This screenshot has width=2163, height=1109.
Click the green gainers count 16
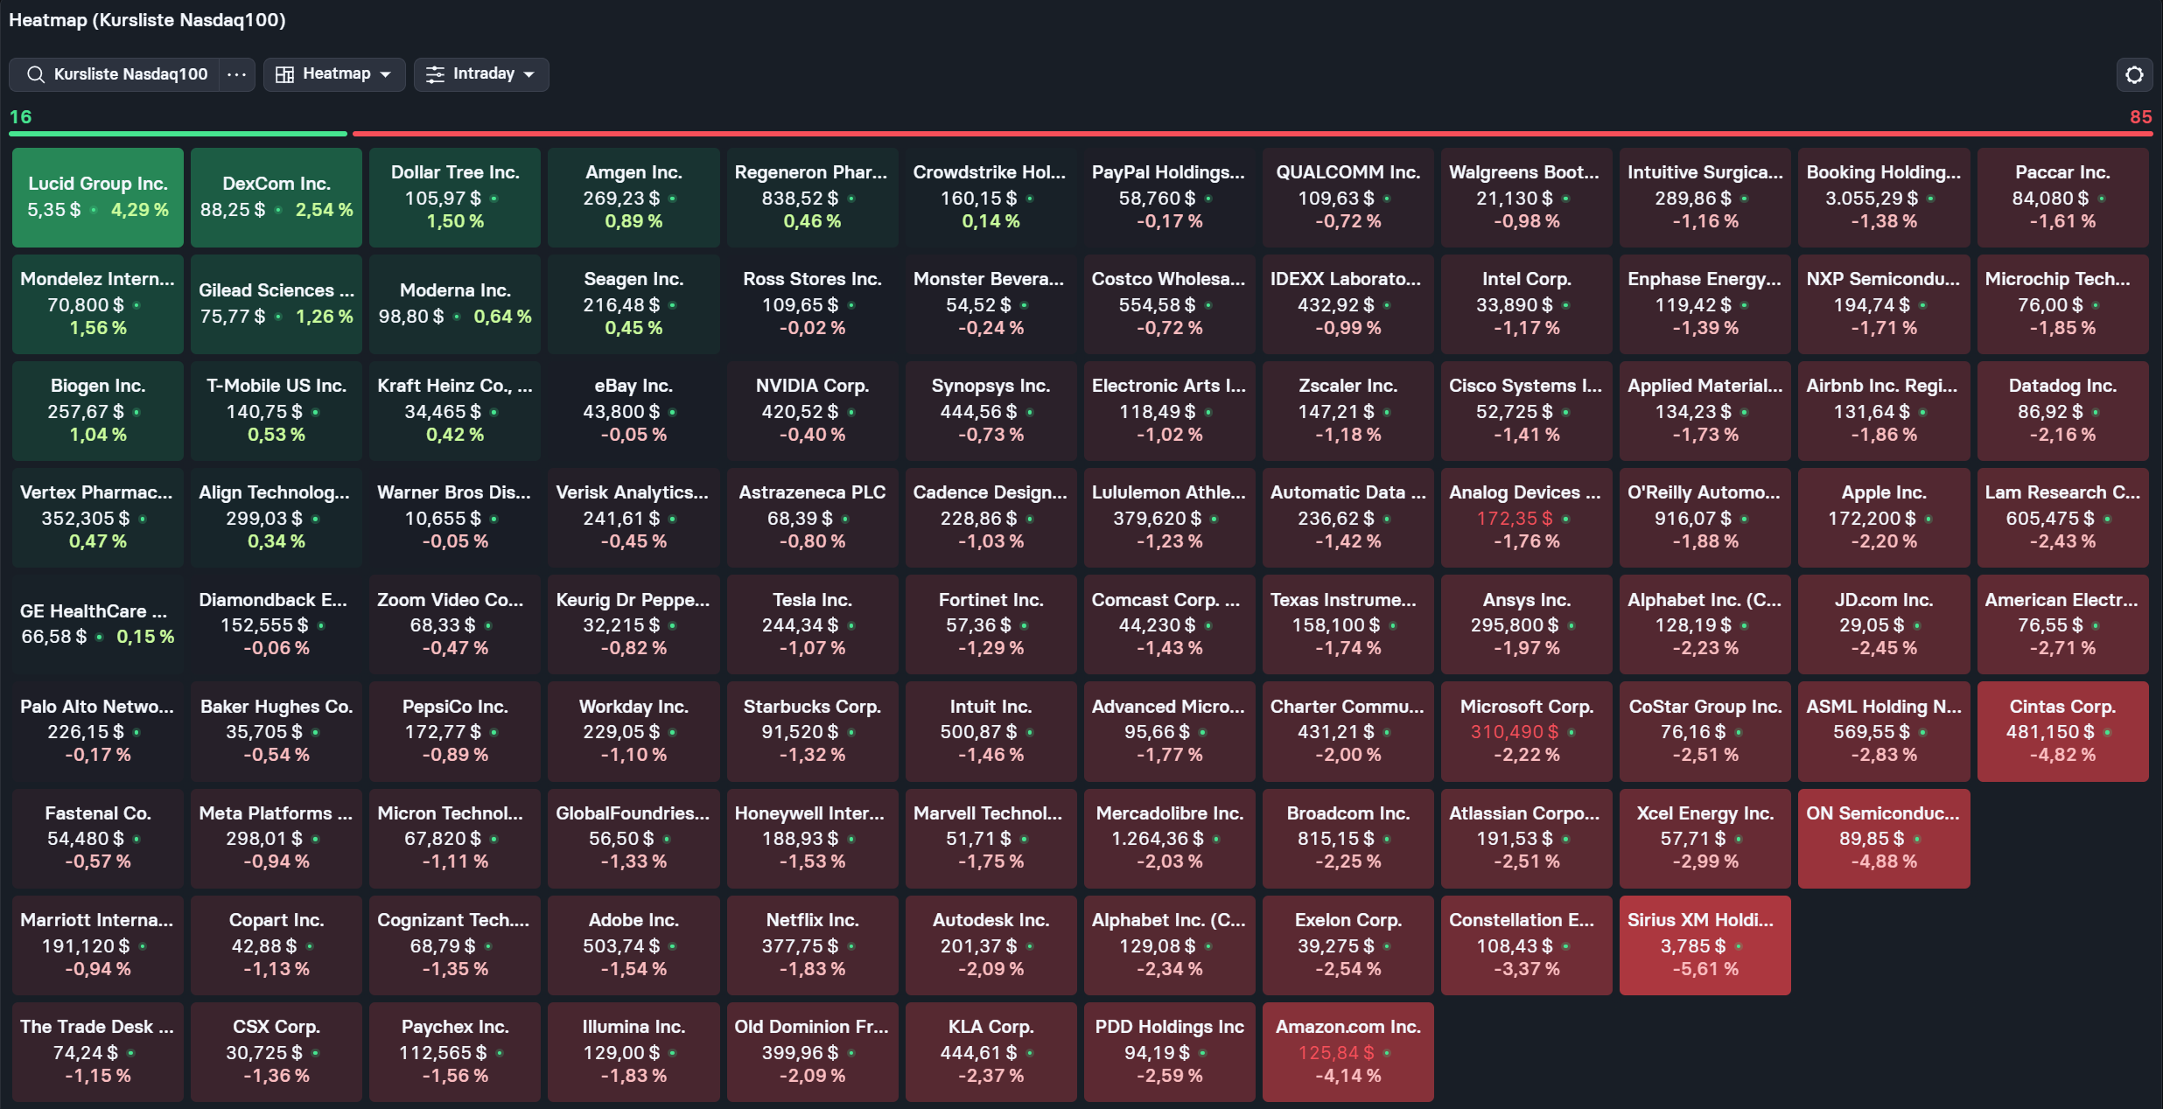tap(20, 116)
